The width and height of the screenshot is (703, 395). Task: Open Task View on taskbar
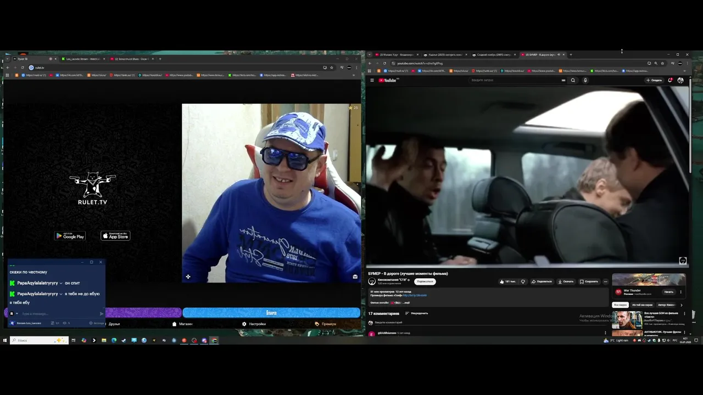pyautogui.click(x=73, y=340)
